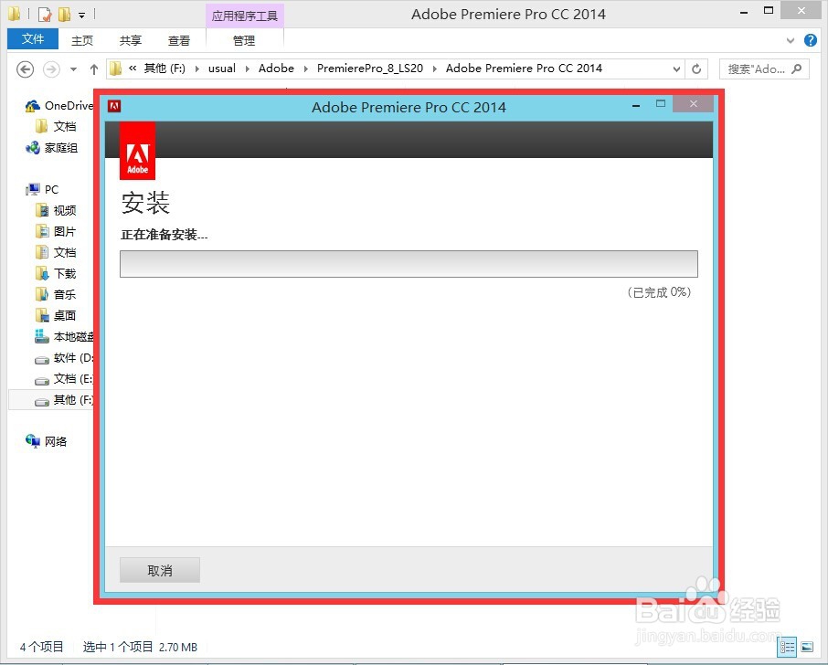The image size is (828, 665).
Task: Navigate back with the back arrow
Action: point(25,69)
